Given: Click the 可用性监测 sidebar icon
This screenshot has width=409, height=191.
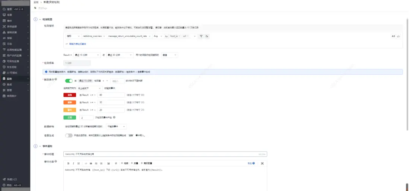Looking at the screenshot, I should [x=4, y=61].
